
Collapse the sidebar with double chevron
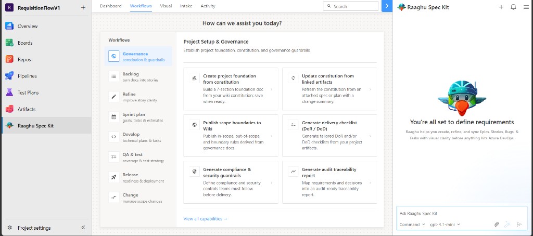83,228
